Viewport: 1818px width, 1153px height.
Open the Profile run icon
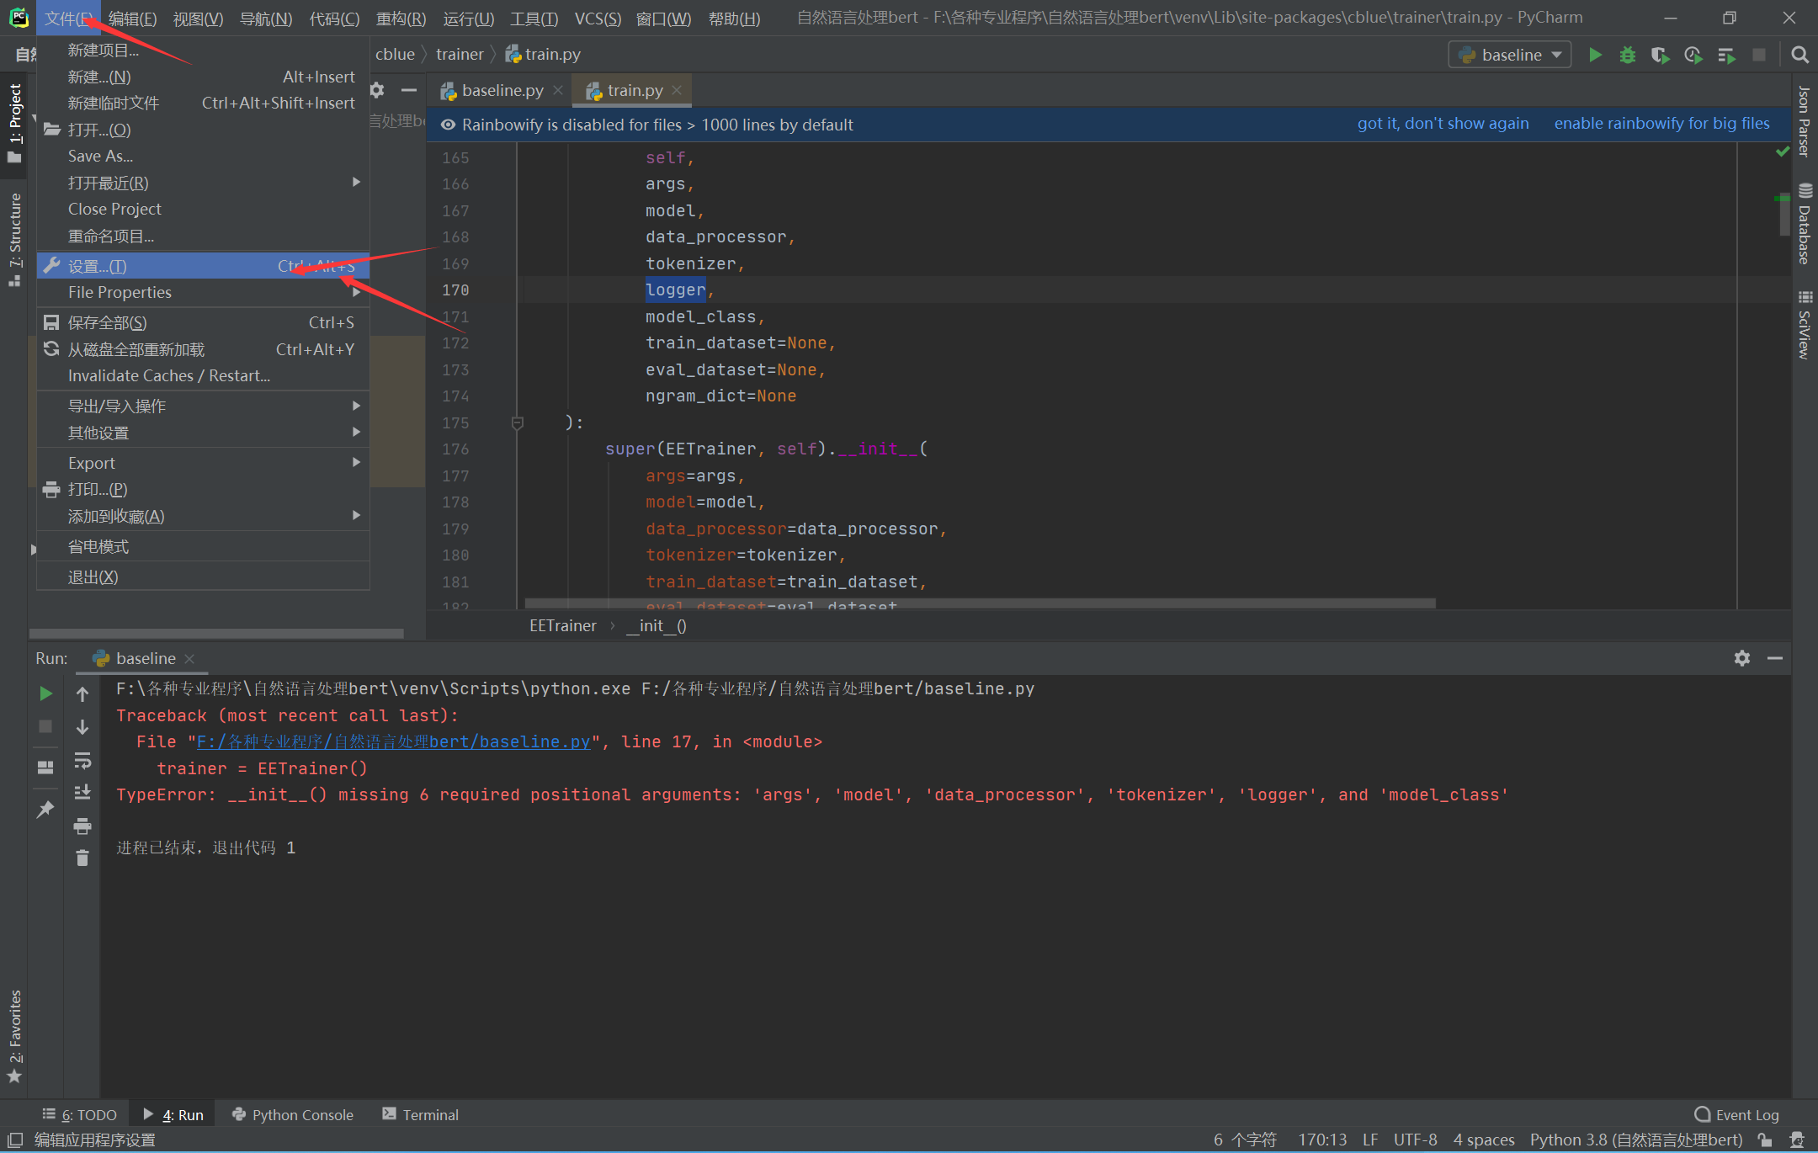1693,55
